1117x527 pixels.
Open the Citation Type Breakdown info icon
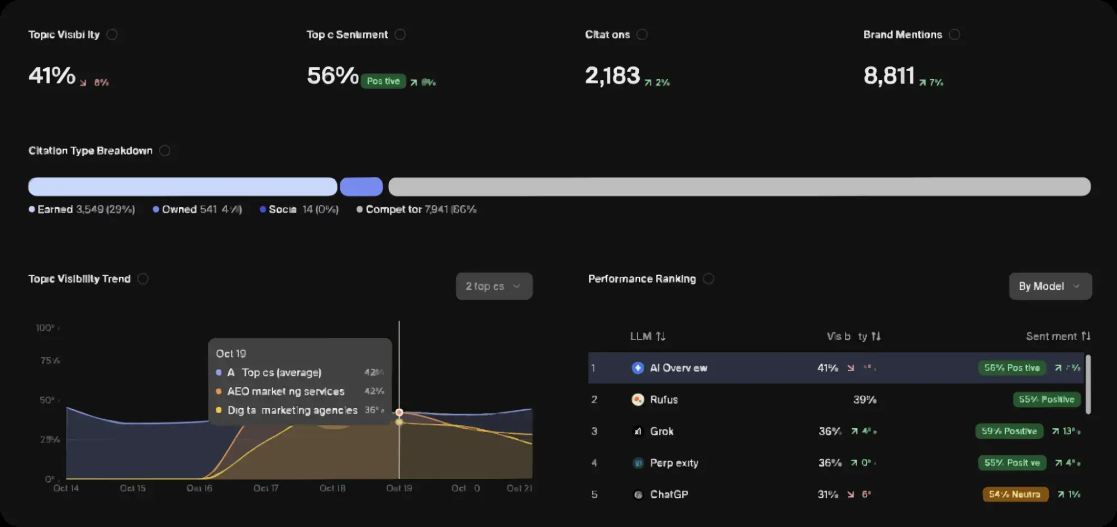[164, 150]
